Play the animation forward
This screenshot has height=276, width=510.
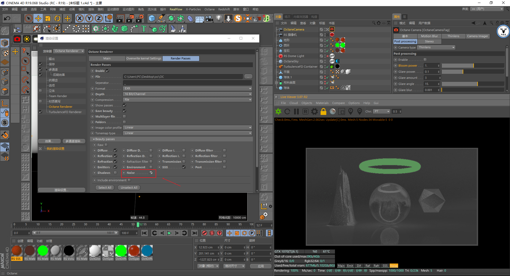pos(169,233)
